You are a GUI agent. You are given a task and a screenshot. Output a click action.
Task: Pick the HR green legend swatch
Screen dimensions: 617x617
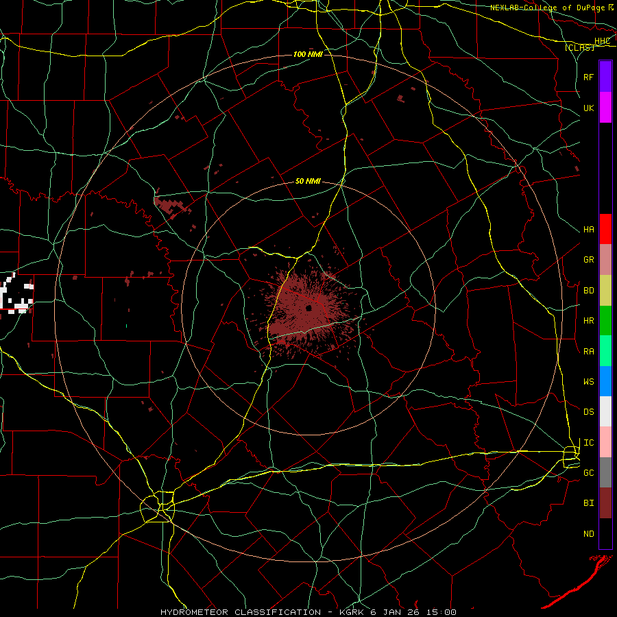(605, 321)
